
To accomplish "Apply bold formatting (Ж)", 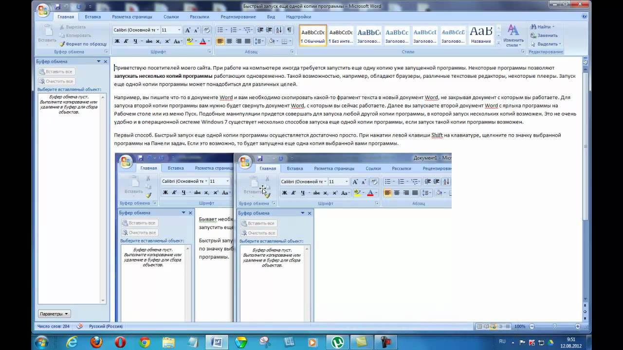I will click(117, 41).
